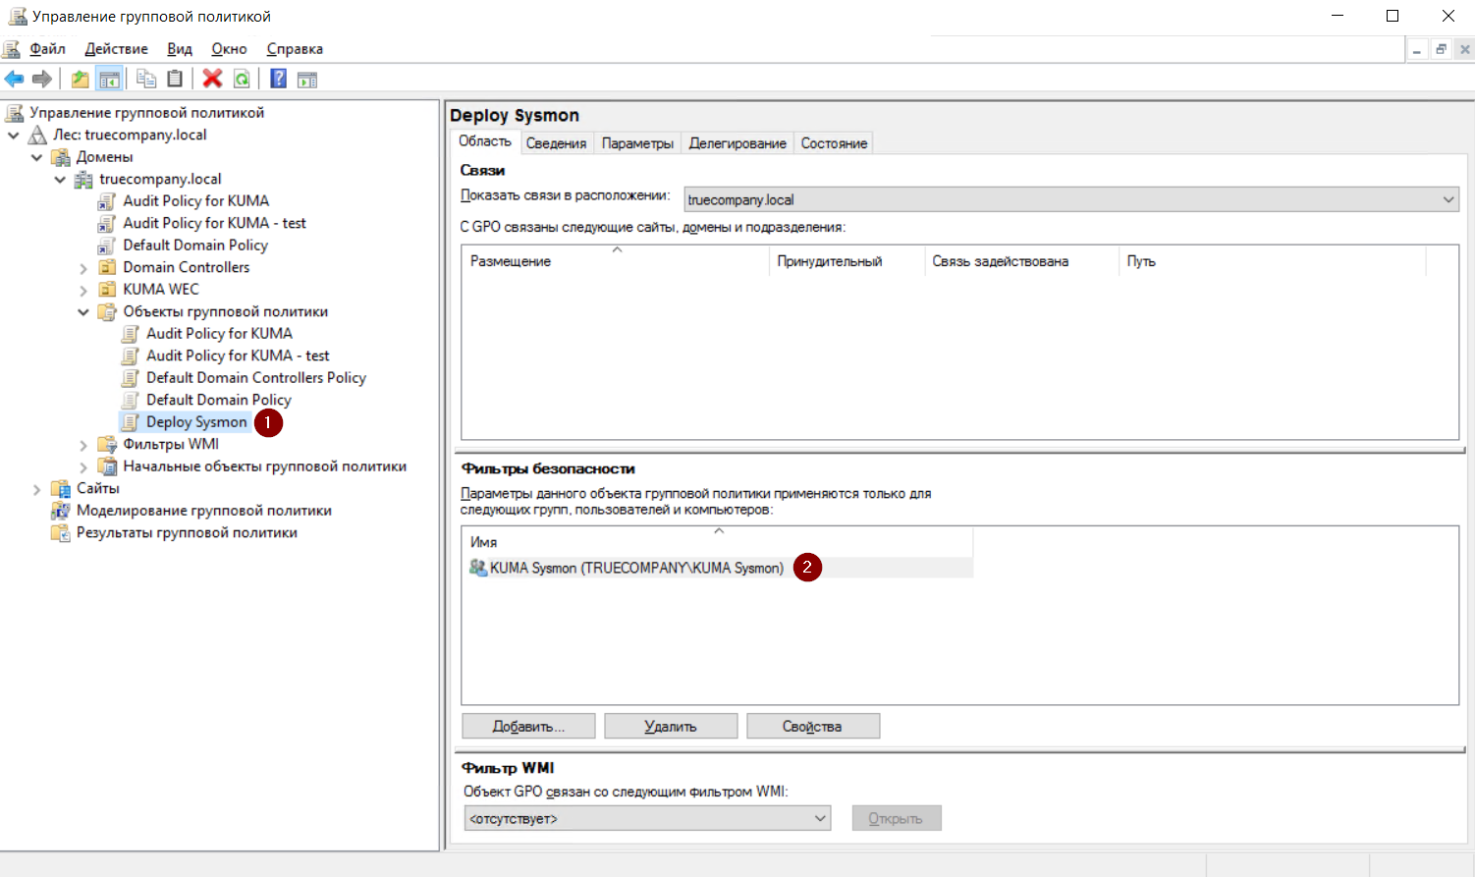Toggle the Show/Hide action pane icon
1475x877 pixels.
(307, 80)
